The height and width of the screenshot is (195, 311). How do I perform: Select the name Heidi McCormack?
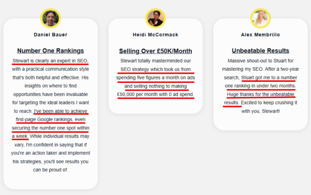tap(155, 35)
